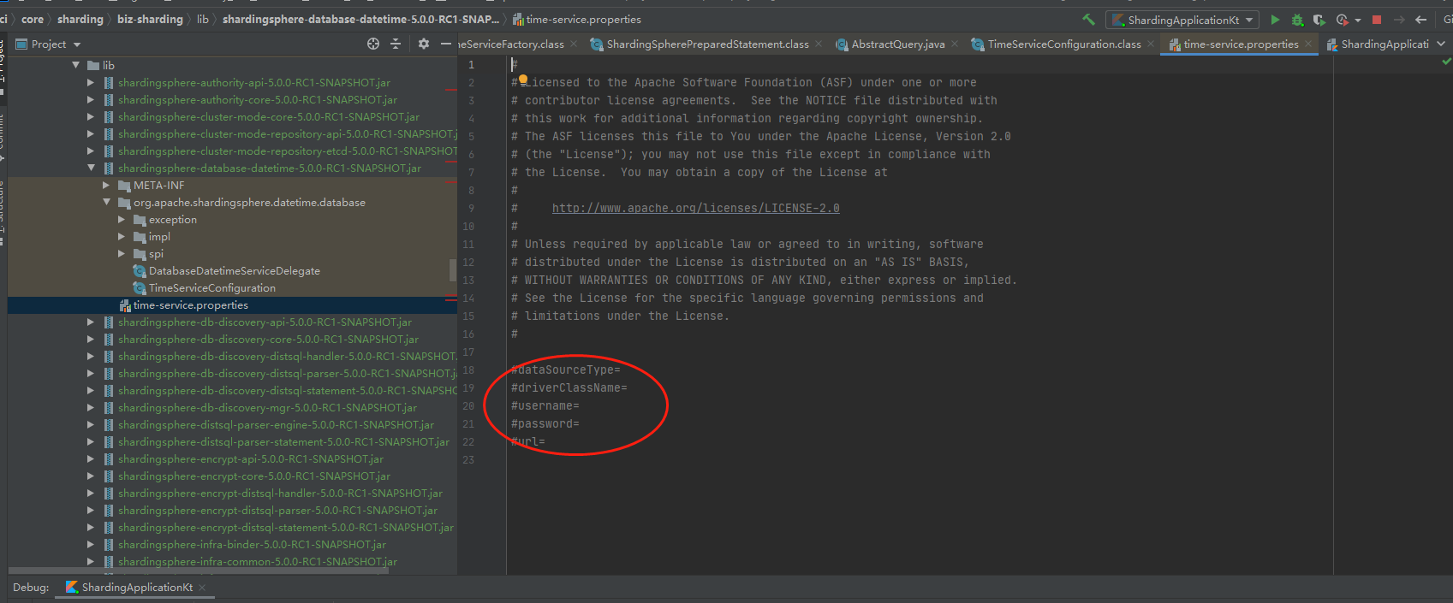Click the Project panel vertical scrollbar thumb
This screenshot has height=603, width=1453.
click(453, 270)
